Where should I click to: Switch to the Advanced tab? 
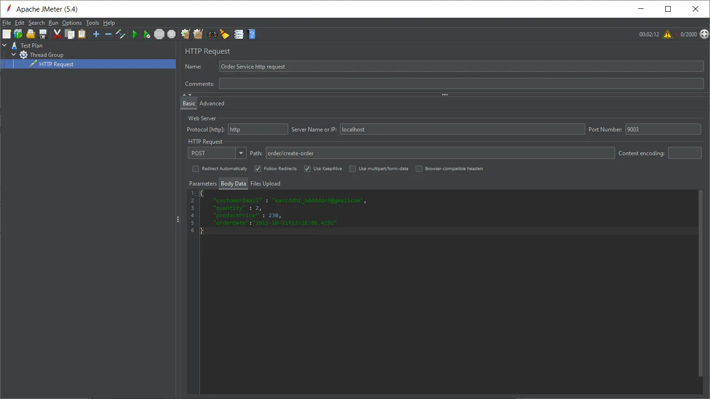click(212, 103)
